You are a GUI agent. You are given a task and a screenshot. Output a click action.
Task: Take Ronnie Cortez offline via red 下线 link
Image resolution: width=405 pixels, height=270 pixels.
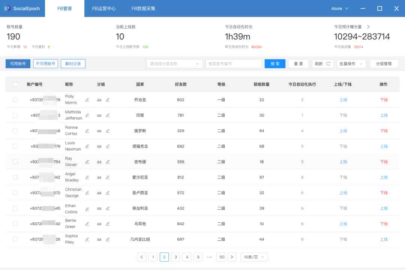384,131
